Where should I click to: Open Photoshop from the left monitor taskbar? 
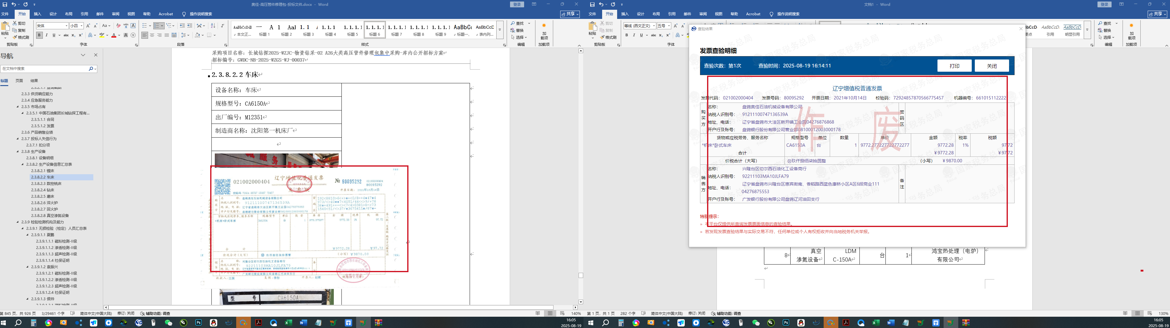point(199,323)
